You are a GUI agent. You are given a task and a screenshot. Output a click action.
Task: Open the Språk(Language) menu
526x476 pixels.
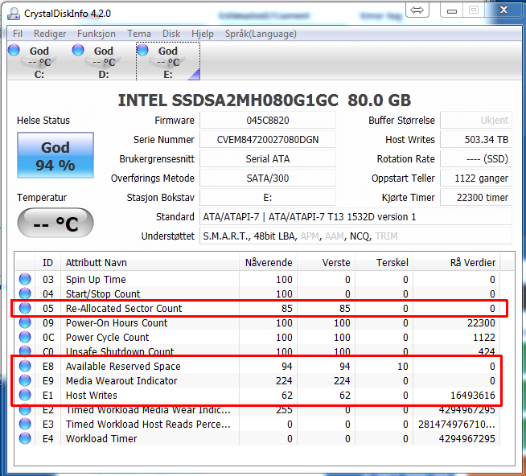[261, 34]
